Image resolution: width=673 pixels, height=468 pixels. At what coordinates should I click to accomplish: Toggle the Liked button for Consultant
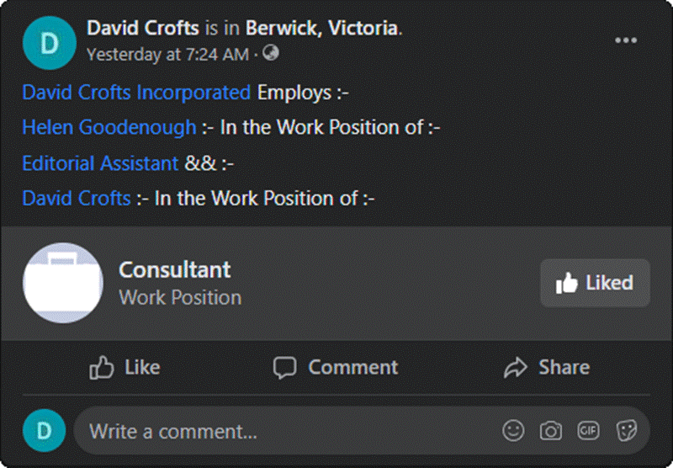pos(595,283)
